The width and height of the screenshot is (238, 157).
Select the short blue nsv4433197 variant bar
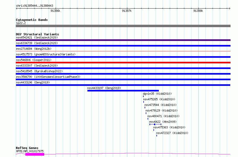(x=123, y=91)
